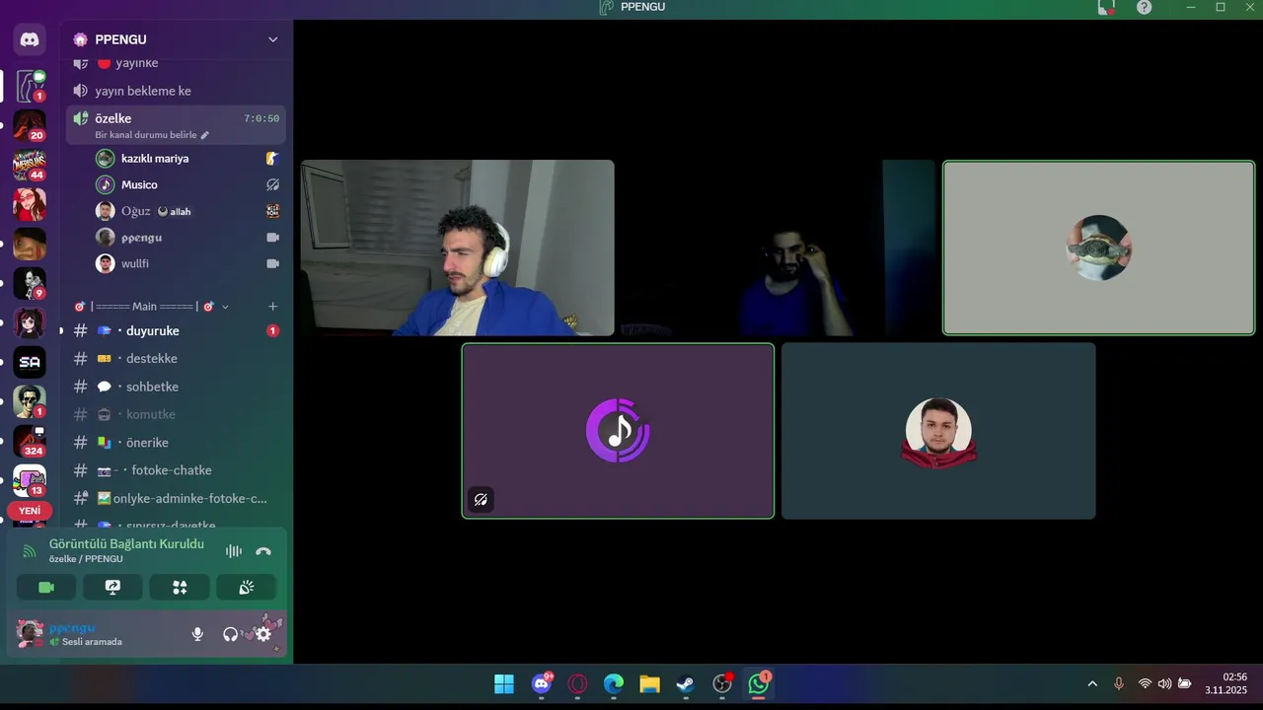The width and height of the screenshot is (1263, 710).
Task: Click the YENİ new mentions pill
Action: [x=30, y=511]
